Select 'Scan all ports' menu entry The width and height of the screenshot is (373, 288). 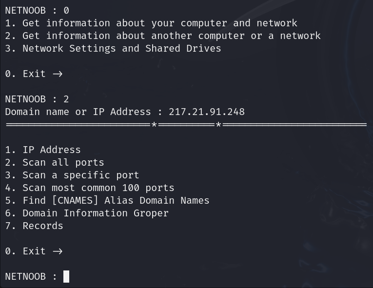(x=55, y=163)
